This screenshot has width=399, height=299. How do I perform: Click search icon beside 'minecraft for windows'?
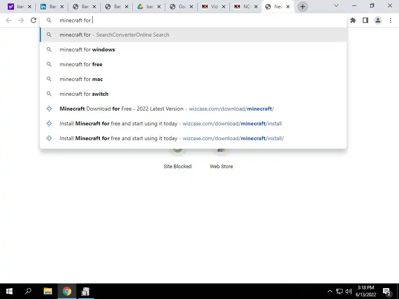tap(49, 49)
